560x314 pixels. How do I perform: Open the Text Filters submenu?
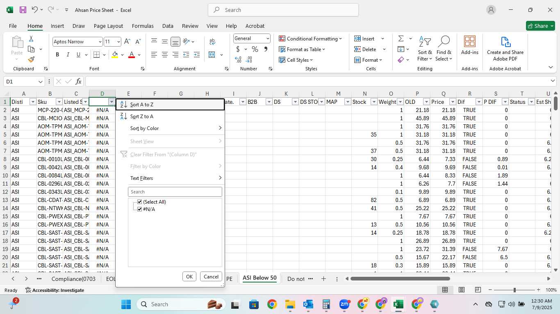170,178
